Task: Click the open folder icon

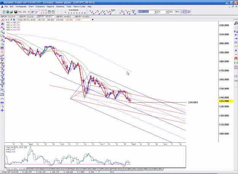Action: (11, 12)
